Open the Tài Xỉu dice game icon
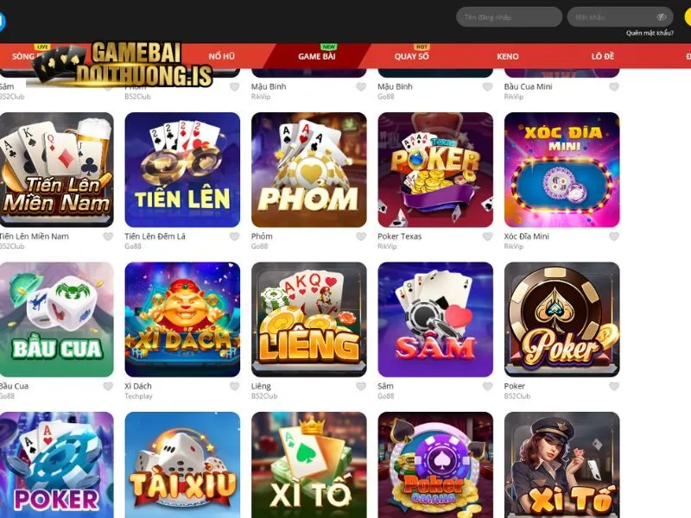The height and width of the screenshot is (518, 691). pos(182,465)
